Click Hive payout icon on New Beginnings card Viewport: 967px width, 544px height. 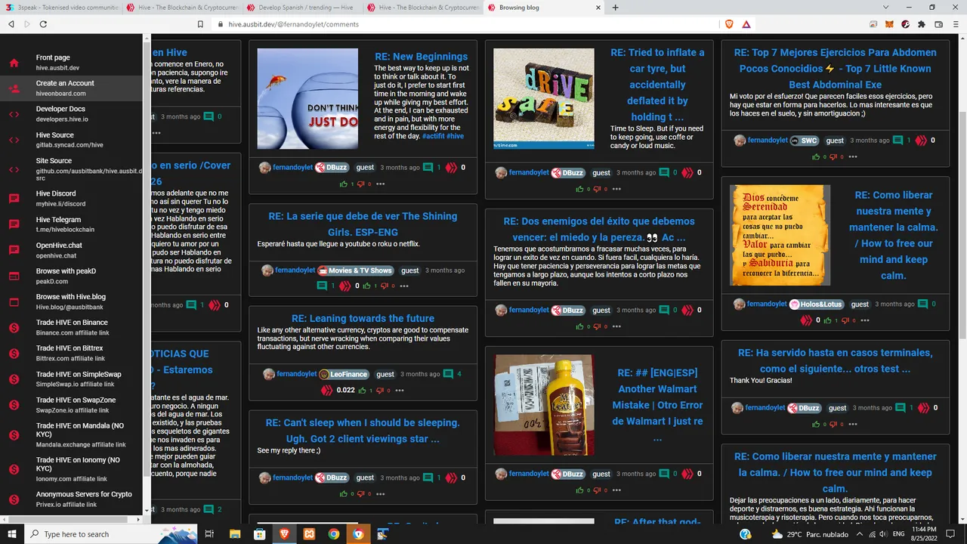click(x=451, y=168)
